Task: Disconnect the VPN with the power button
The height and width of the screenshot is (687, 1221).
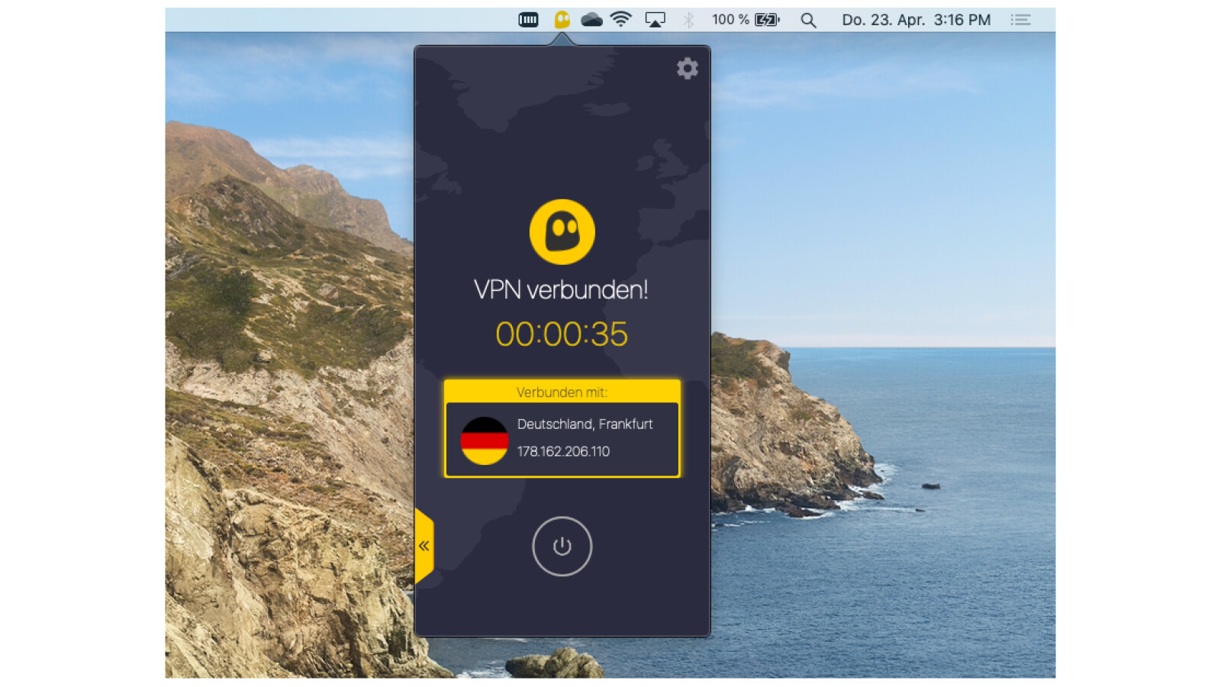Action: point(562,548)
